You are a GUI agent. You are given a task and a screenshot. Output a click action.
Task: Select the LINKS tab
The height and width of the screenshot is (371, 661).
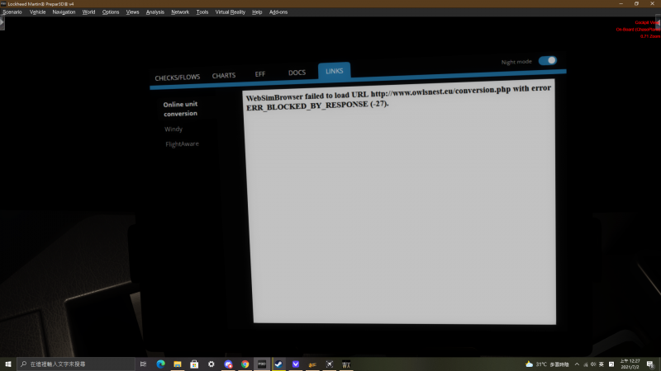click(334, 71)
